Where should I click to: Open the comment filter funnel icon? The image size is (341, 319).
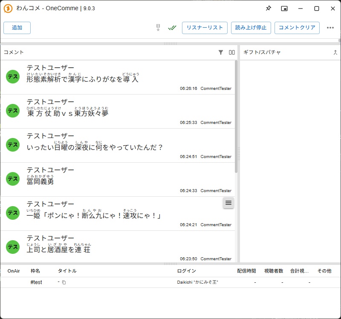coord(220,52)
